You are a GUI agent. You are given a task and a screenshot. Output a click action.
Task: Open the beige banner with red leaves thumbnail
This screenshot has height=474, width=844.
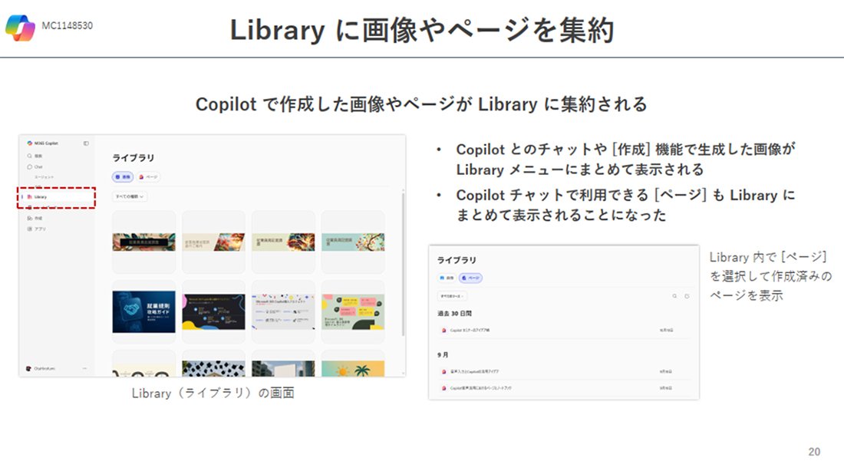214,242
